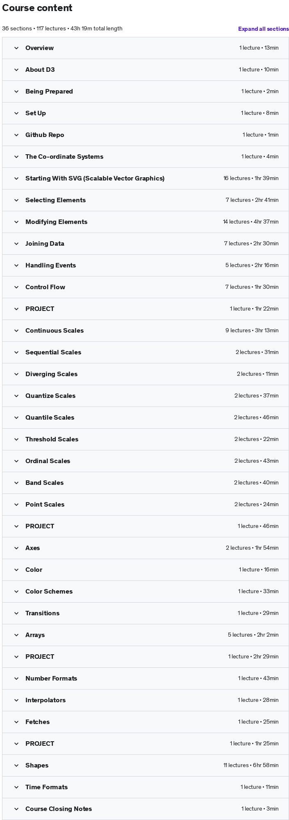Click Expand all sections link
This screenshot has width=289, height=820.
click(x=264, y=29)
